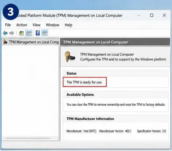Close the TPM Management window
This screenshot has height=151, width=172.
[x=164, y=15]
